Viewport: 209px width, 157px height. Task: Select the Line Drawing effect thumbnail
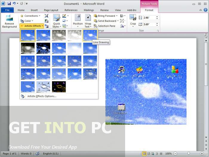[x=90, y=35]
